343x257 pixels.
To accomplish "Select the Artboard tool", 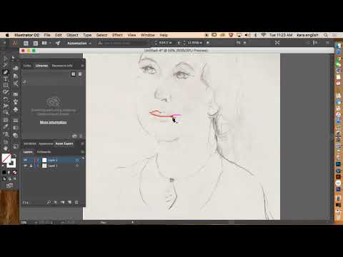I will [x=6, y=142].
